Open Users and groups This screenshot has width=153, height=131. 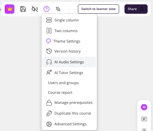[x=69, y=83]
